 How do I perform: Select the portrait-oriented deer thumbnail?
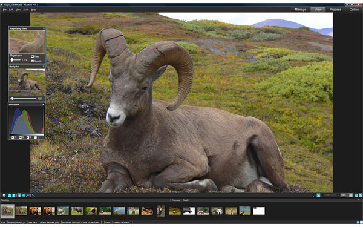click(161, 211)
